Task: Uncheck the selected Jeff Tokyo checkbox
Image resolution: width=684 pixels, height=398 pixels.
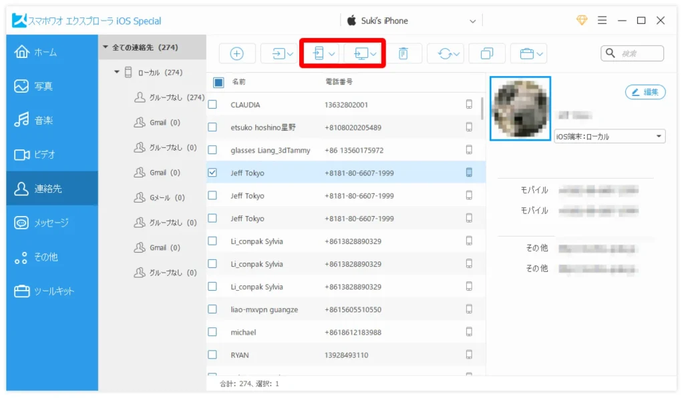Action: click(212, 173)
